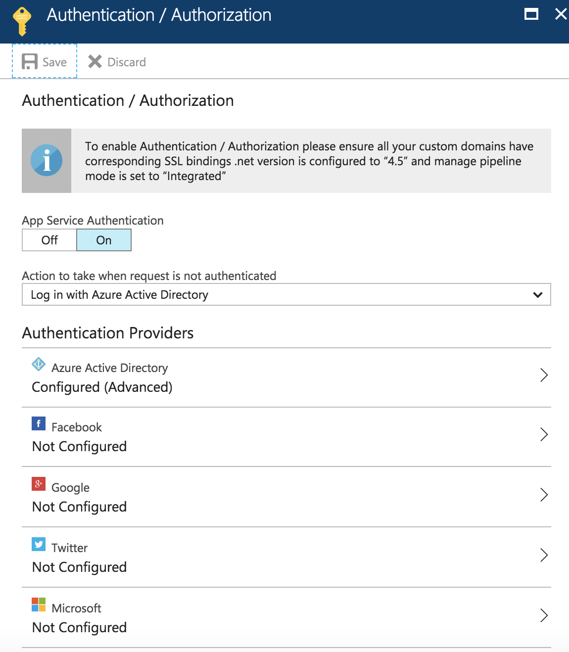Screen dimensions: 569x652
Task: Click the Microsoft four-square logo icon
Action: click(x=39, y=605)
